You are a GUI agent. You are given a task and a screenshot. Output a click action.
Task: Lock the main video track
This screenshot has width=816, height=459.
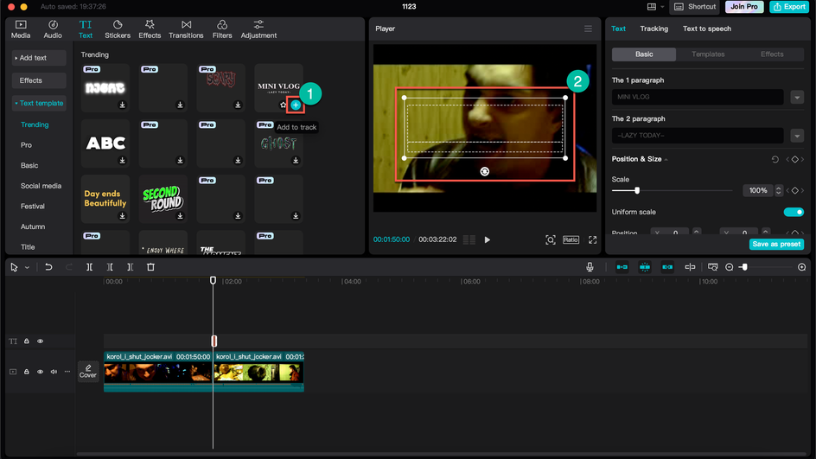tap(27, 372)
